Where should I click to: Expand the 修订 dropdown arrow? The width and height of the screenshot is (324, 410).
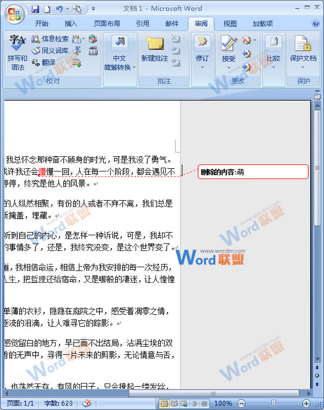202,67
